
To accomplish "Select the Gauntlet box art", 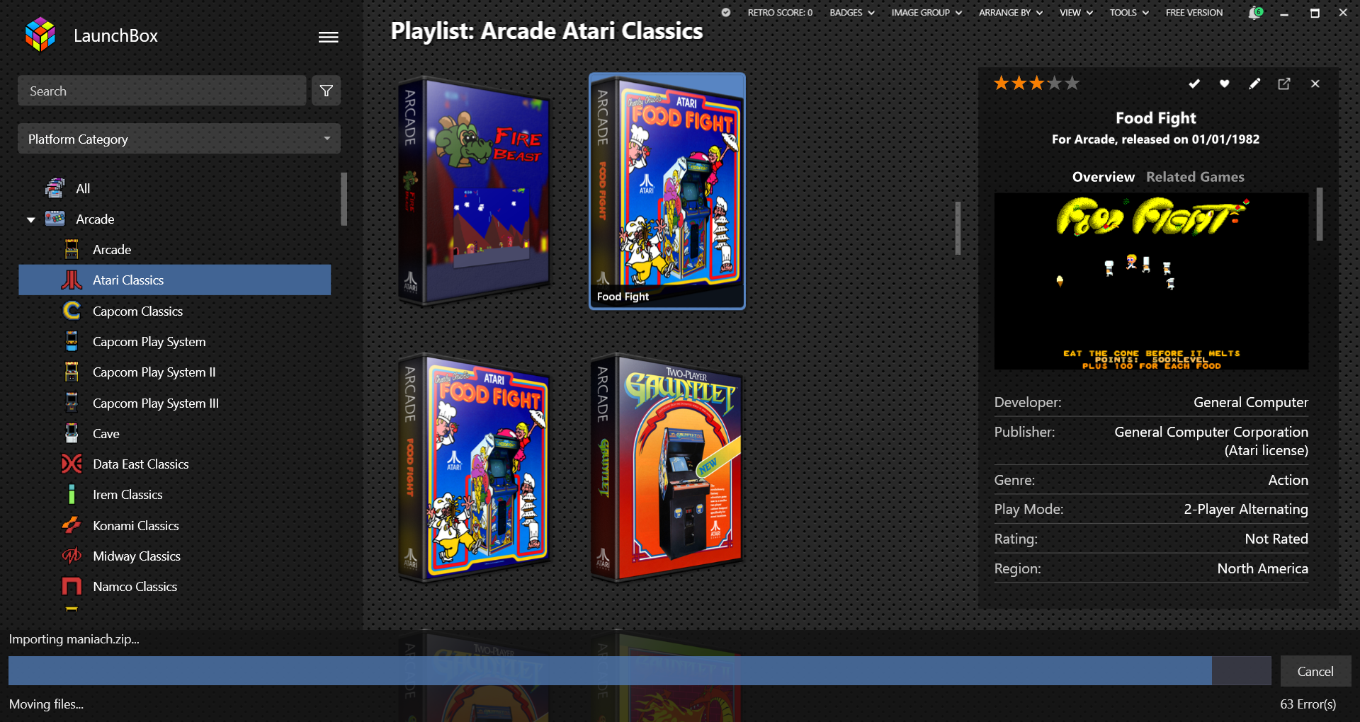I will coord(667,467).
